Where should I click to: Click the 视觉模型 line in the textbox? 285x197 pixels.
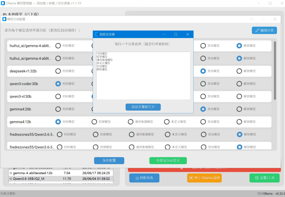click(x=102, y=57)
